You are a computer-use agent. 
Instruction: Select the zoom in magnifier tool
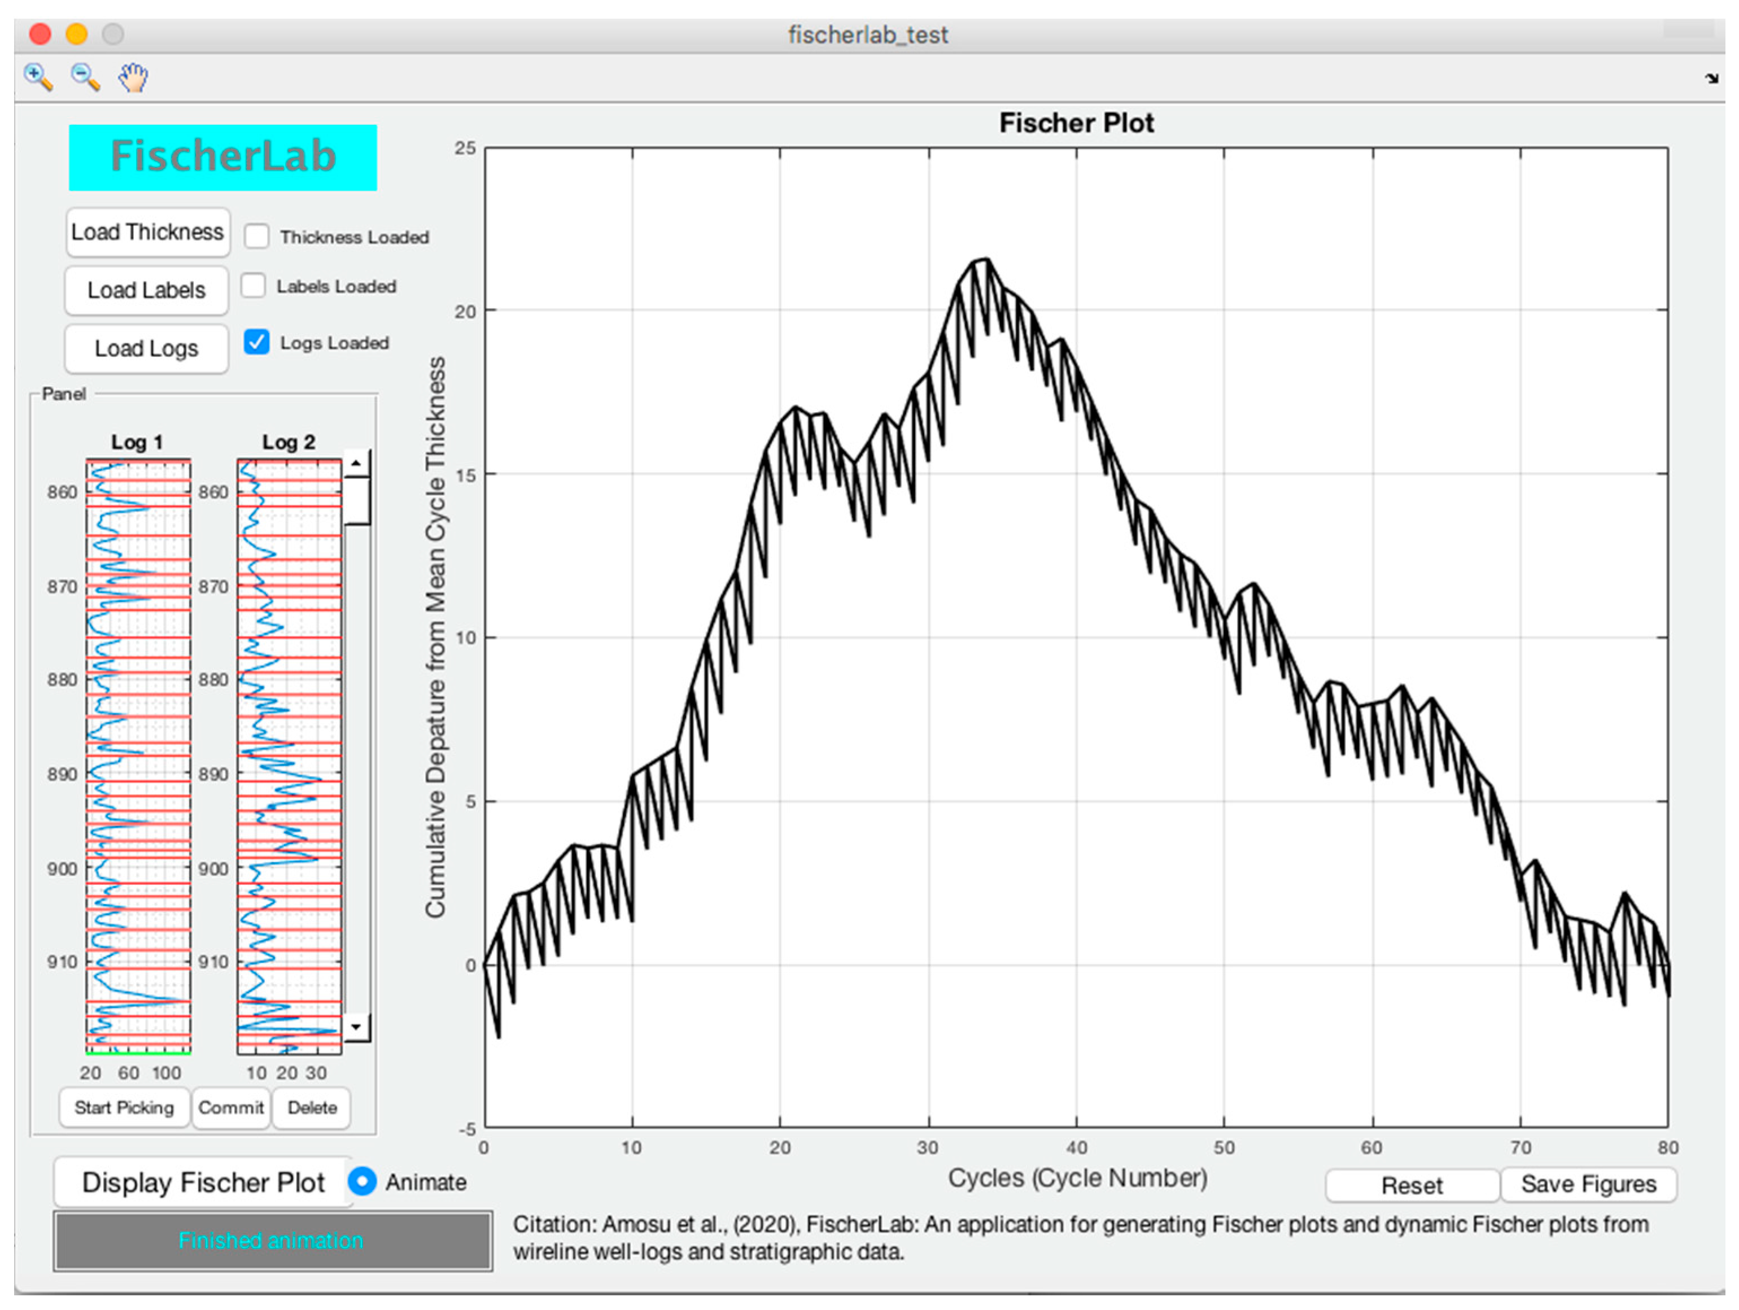[38, 77]
